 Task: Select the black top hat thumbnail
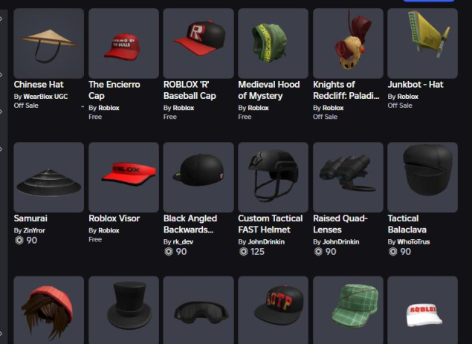(x=123, y=310)
